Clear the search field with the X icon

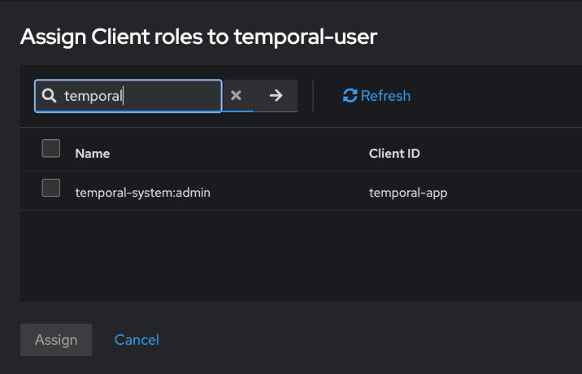click(237, 96)
